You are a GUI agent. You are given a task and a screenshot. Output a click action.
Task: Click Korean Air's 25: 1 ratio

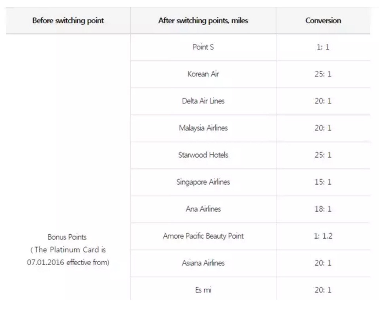(x=323, y=74)
